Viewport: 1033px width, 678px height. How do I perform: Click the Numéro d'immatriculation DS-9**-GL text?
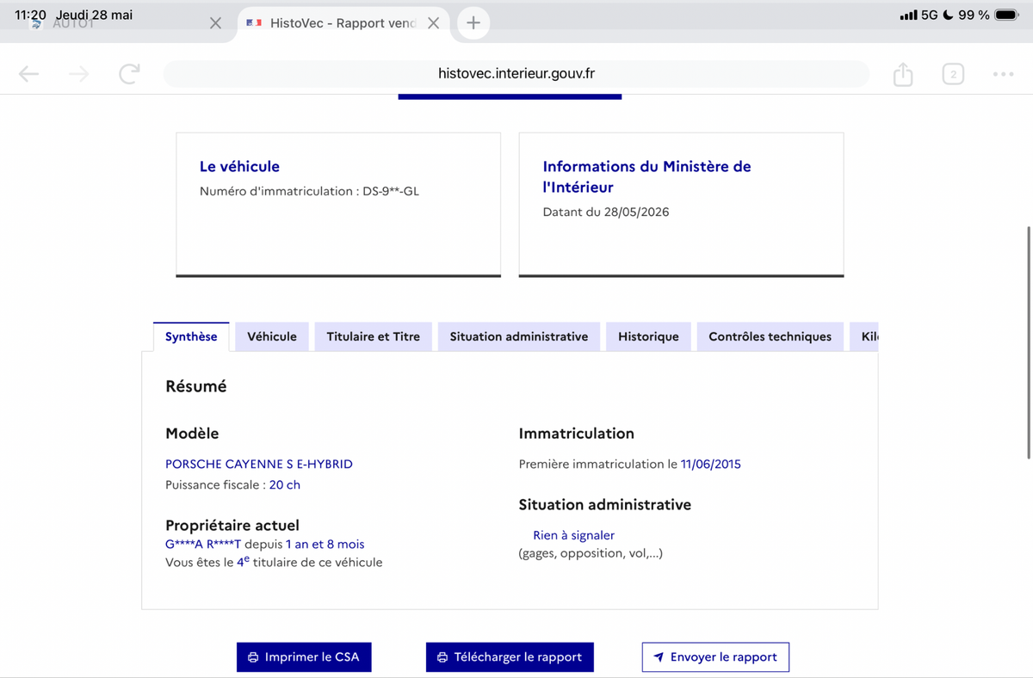tap(309, 191)
